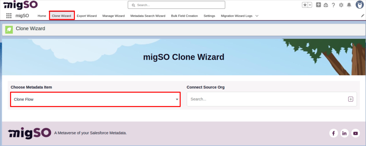Add a new source org with plus button

(x=350, y=99)
